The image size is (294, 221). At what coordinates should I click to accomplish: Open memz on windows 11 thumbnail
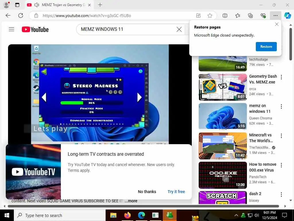[x=223, y=116]
